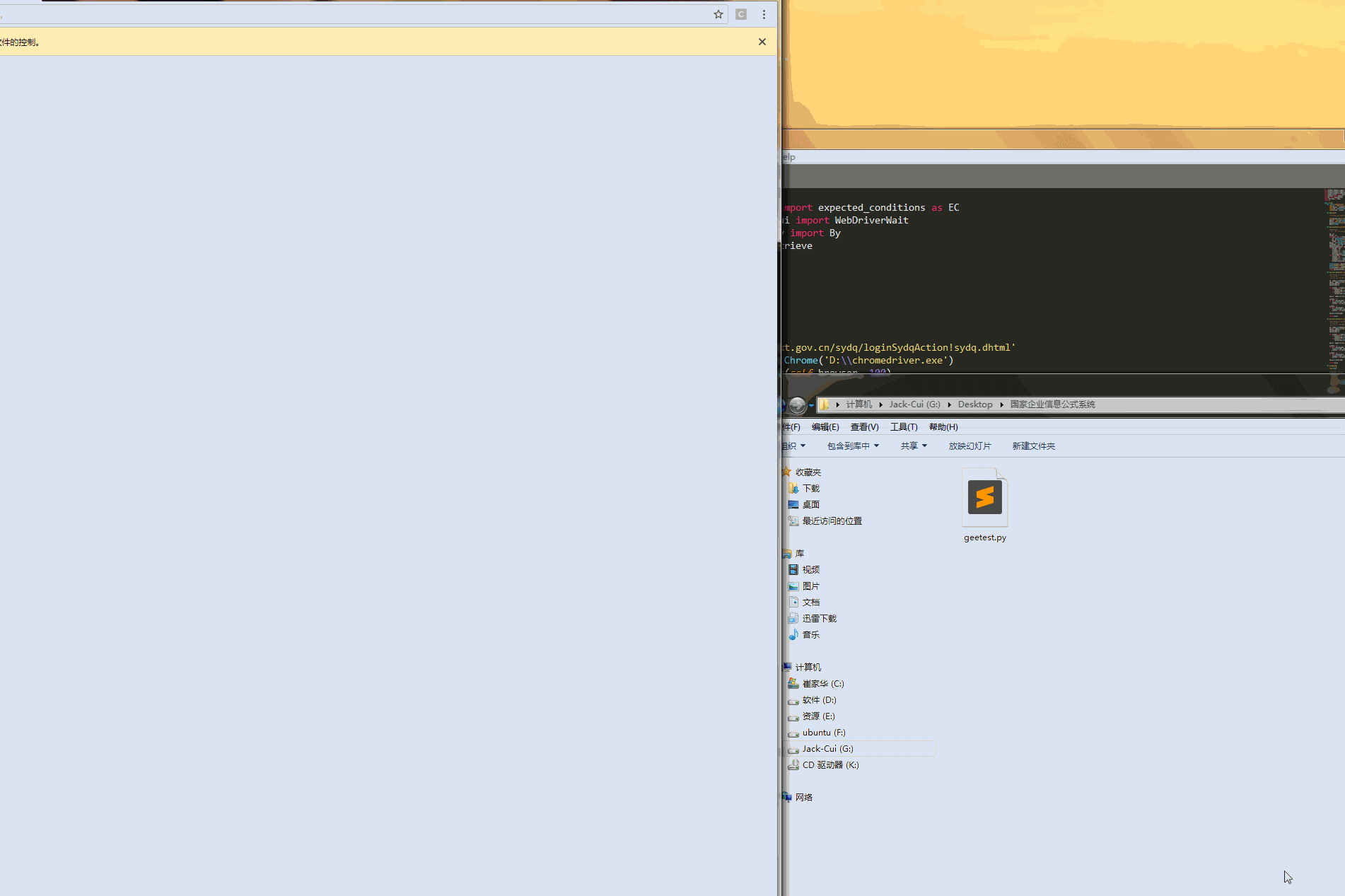Open the ubuntu (F:) drive
This screenshot has height=896, width=1345.
tap(824, 733)
